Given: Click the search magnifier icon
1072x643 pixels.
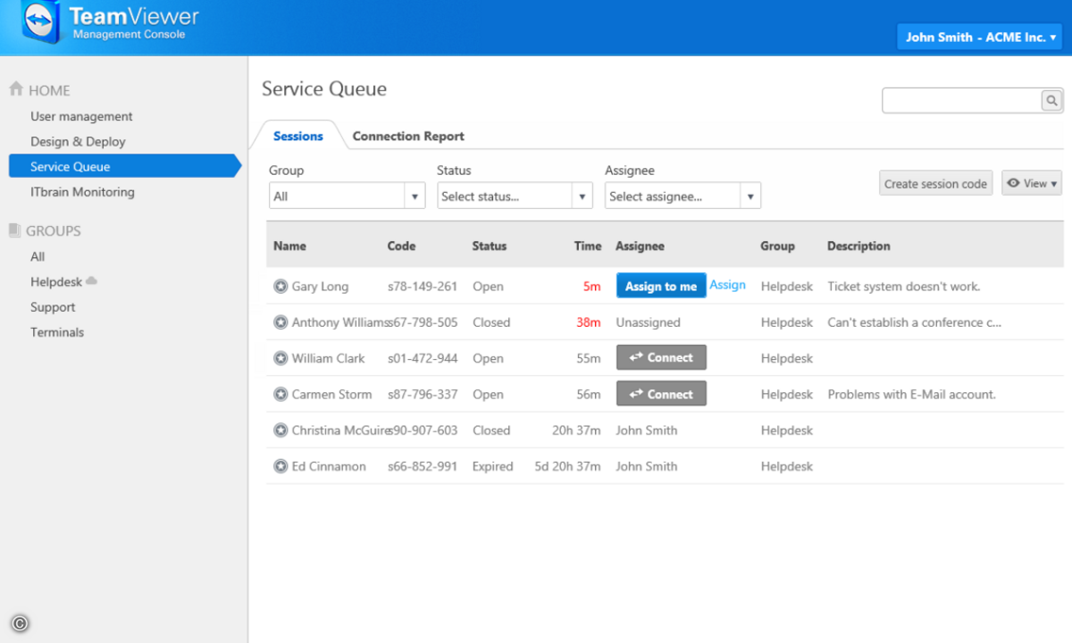Looking at the screenshot, I should pos(1052,101).
